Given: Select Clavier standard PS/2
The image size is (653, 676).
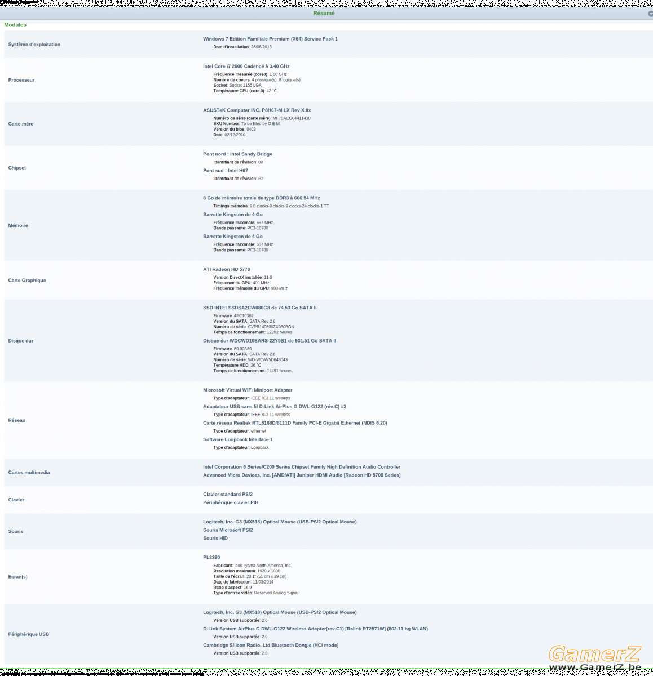Looking at the screenshot, I should [228, 495].
